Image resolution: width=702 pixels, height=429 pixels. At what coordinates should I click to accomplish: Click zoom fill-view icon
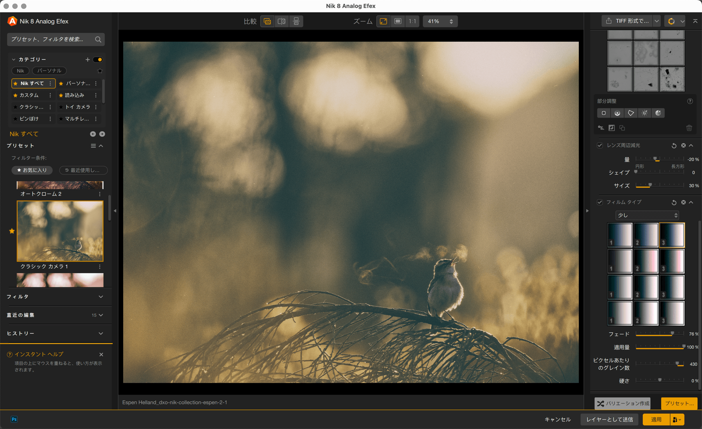pyautogui.click(x=398, y=21)
